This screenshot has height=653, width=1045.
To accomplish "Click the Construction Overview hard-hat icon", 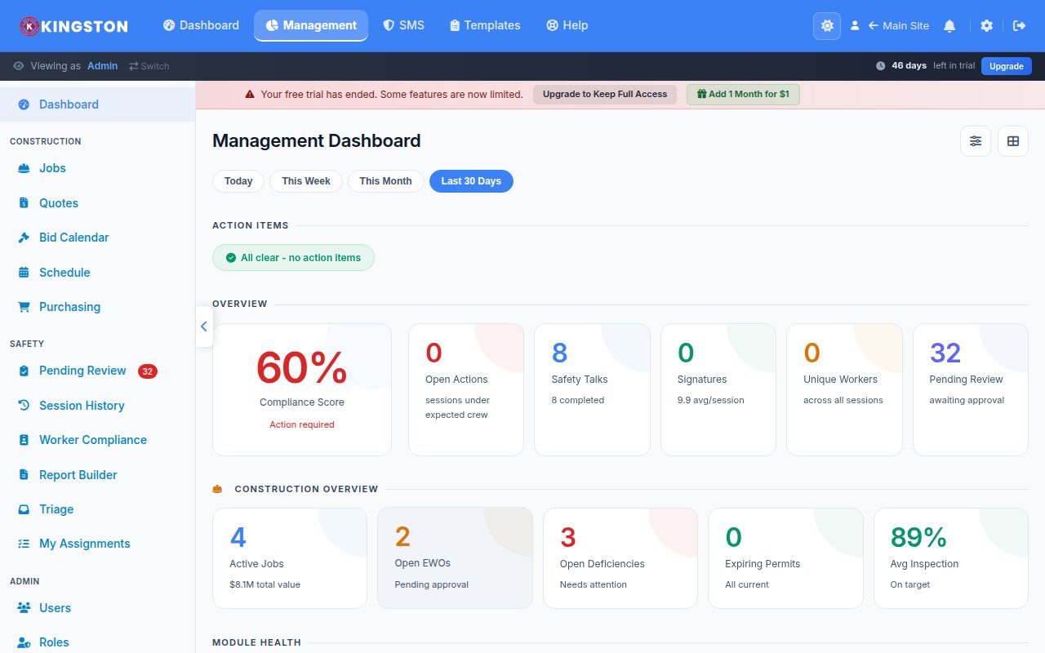I will 217,489.
